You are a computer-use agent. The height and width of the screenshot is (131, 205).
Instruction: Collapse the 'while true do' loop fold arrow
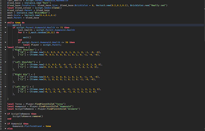pos(5,22)
